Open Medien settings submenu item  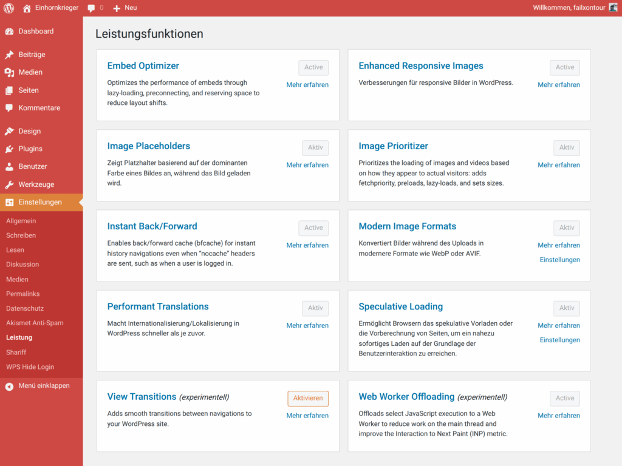pos(17,279)
